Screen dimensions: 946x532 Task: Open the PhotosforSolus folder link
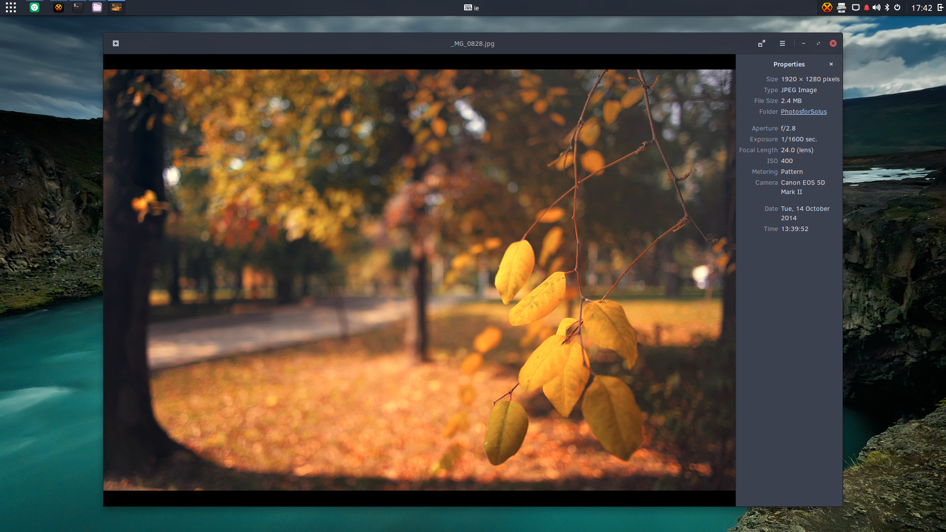pyautogui.click(x=804, y=112)
